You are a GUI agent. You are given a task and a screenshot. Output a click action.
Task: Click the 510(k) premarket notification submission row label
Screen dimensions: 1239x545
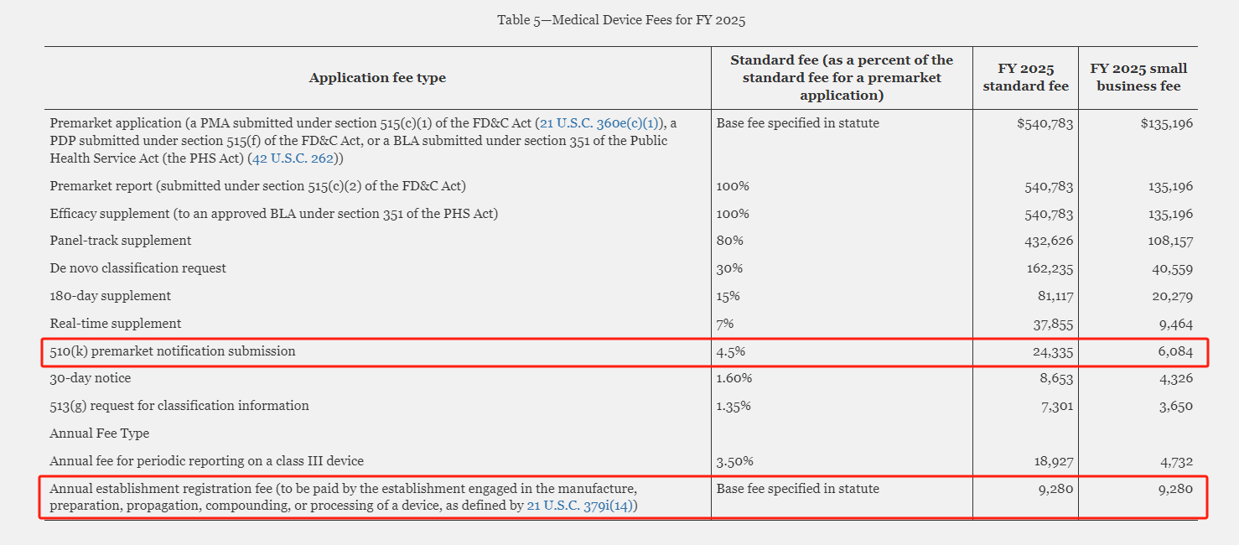pyautogui.click(x=173, y=351)
